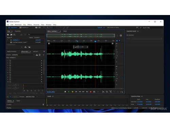Open the Favorites menu
170x128 pixels.
pos(36,25)
